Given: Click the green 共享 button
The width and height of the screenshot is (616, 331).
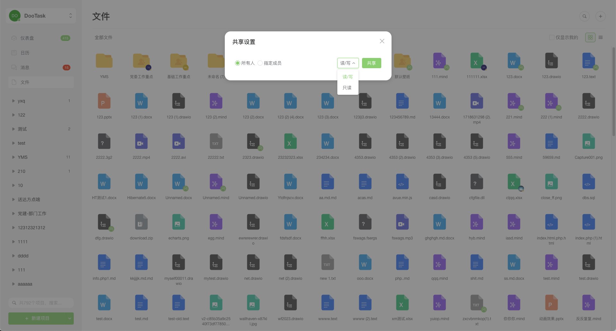Looking at the screenshot, I should (371, 63).
